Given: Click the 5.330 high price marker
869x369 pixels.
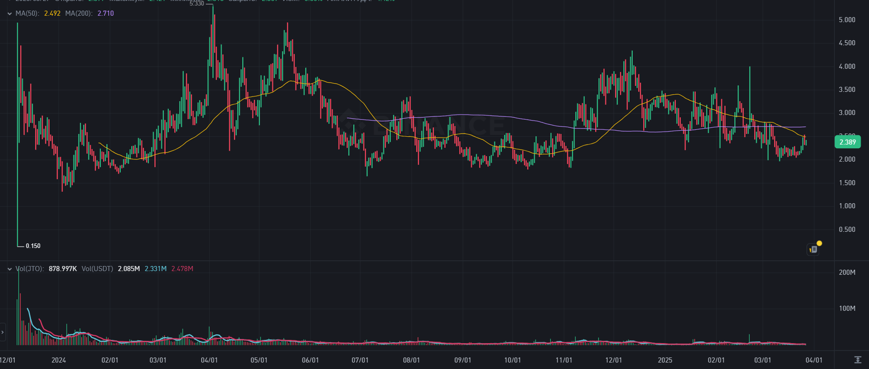Looking at the screenshot, I should pos(197,4).
